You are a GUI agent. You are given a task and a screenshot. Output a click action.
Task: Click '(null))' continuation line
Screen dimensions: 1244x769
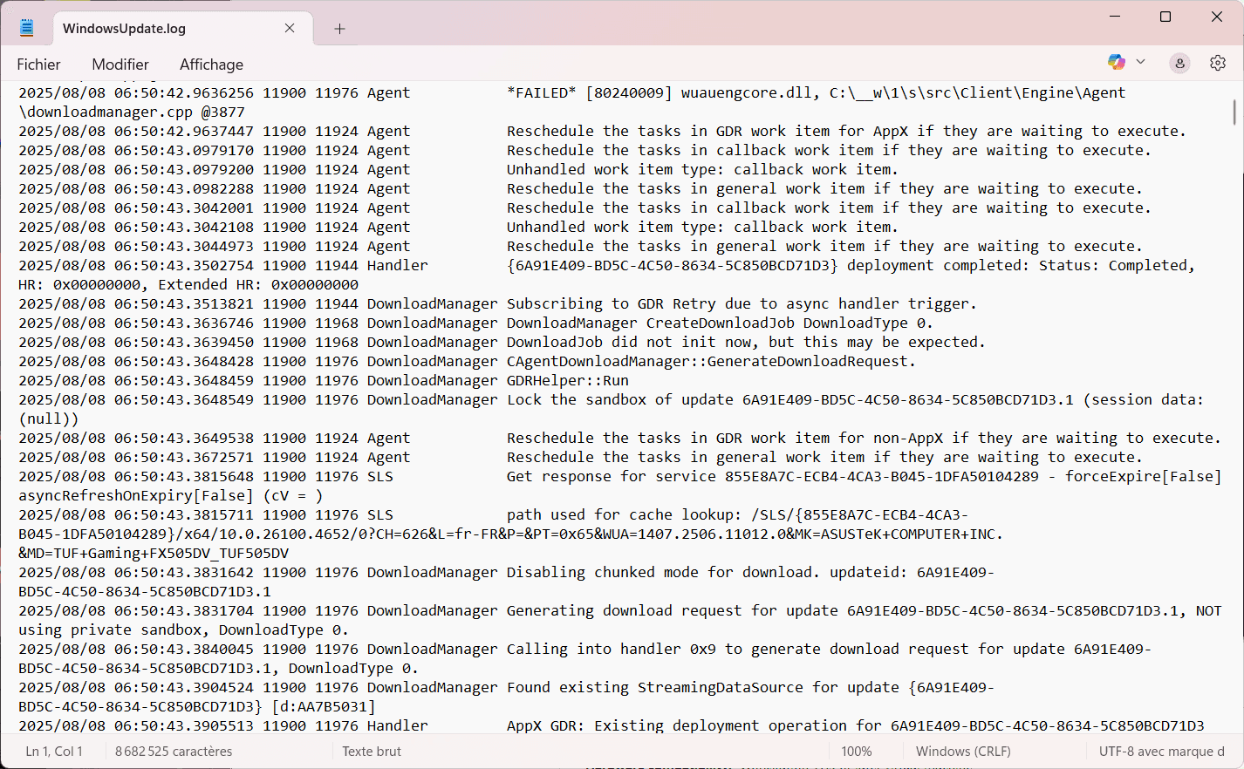point(49,419)
